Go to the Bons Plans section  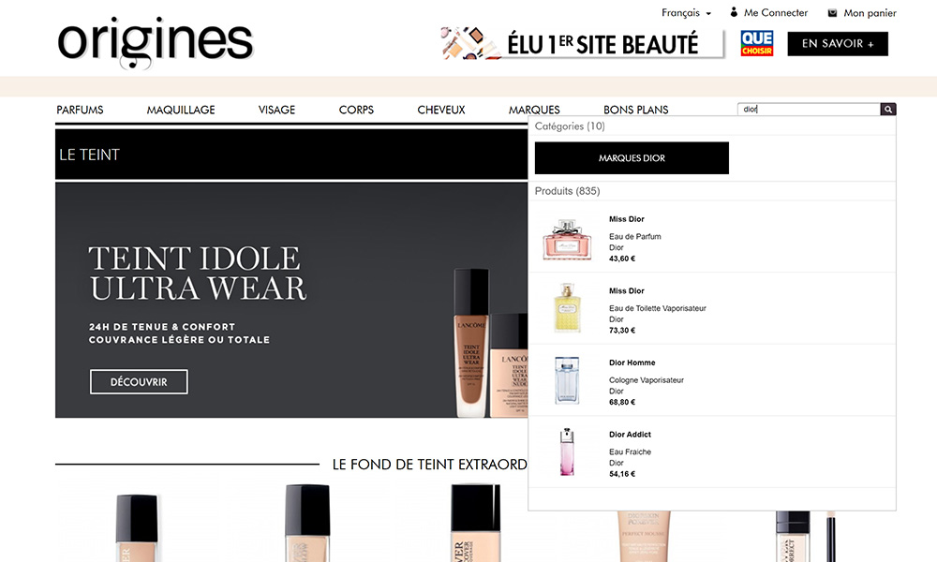click(636, 110)
